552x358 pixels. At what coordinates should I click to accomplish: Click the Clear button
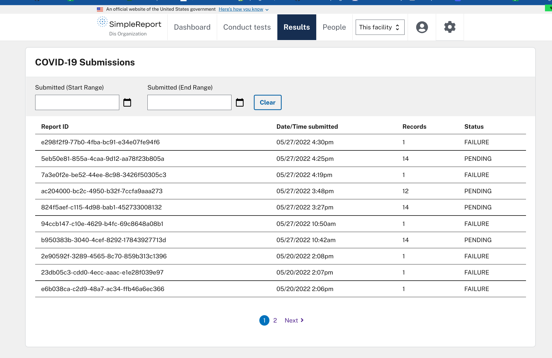267,102
